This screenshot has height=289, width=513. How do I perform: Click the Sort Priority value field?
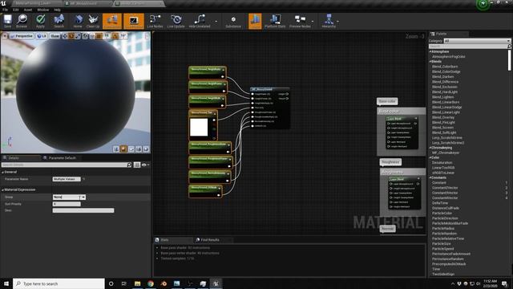point(67,204)
